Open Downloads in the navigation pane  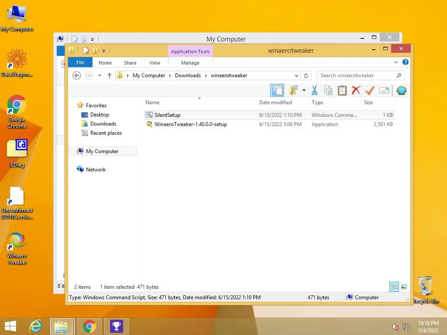pos(99,123)
